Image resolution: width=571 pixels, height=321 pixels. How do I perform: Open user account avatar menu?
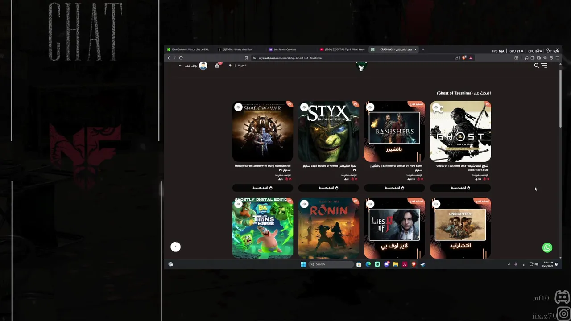click(203, 66)
